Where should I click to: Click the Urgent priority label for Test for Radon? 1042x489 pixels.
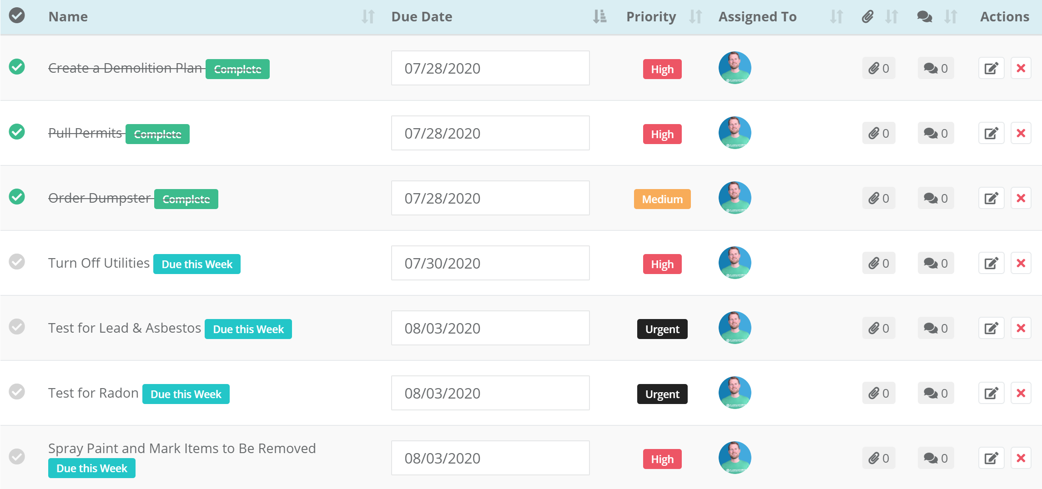(662, 394)
